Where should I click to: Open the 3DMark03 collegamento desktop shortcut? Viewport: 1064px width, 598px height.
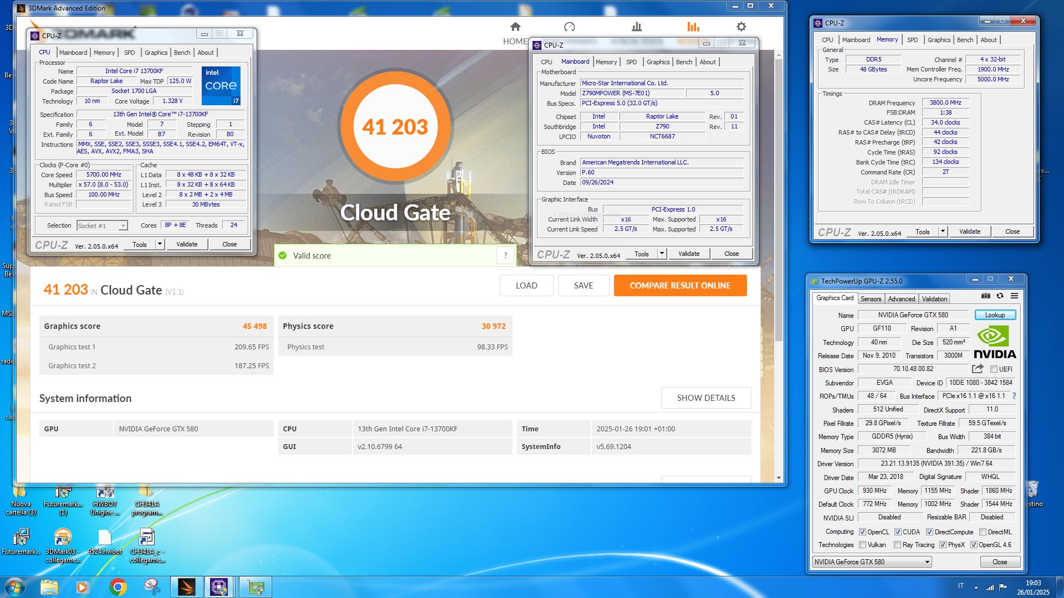[63, 546]
